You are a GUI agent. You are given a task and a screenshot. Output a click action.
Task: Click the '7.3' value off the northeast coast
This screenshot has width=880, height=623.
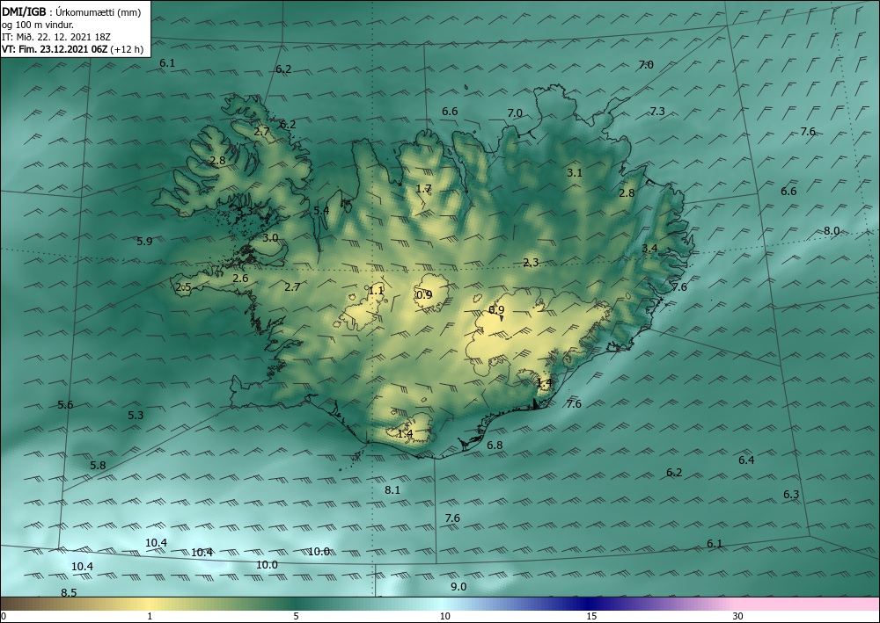657,112
